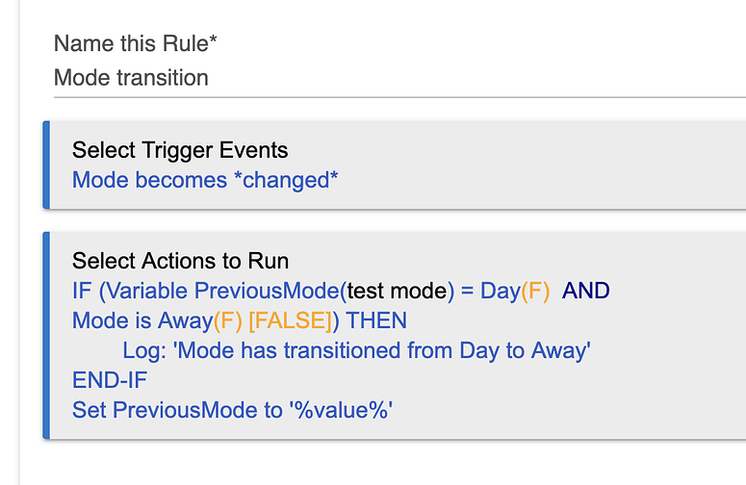Click the 'Mode transition' rule name field
This screenshot has width=746, height=485.
(x=399, y=78)
